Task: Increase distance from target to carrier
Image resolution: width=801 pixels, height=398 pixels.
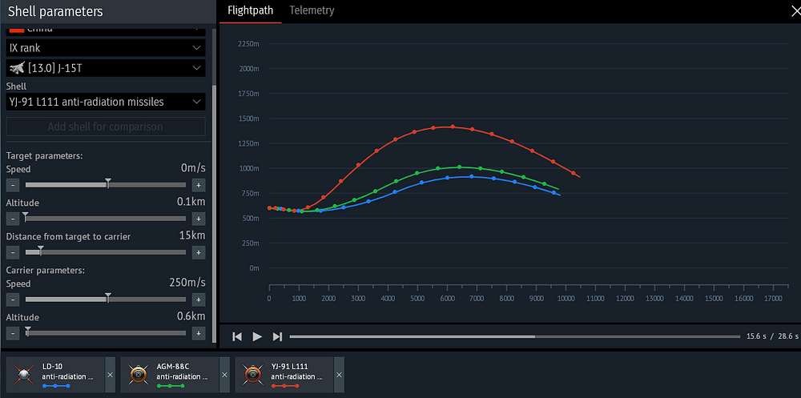Action: 199,252
